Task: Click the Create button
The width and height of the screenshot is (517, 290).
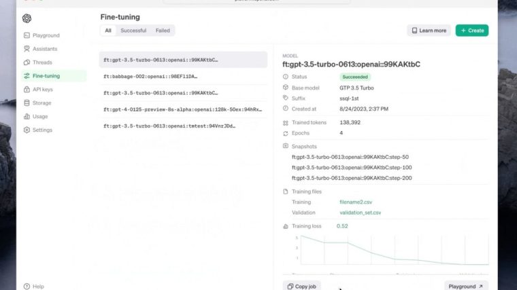Action: click(472, 31)
